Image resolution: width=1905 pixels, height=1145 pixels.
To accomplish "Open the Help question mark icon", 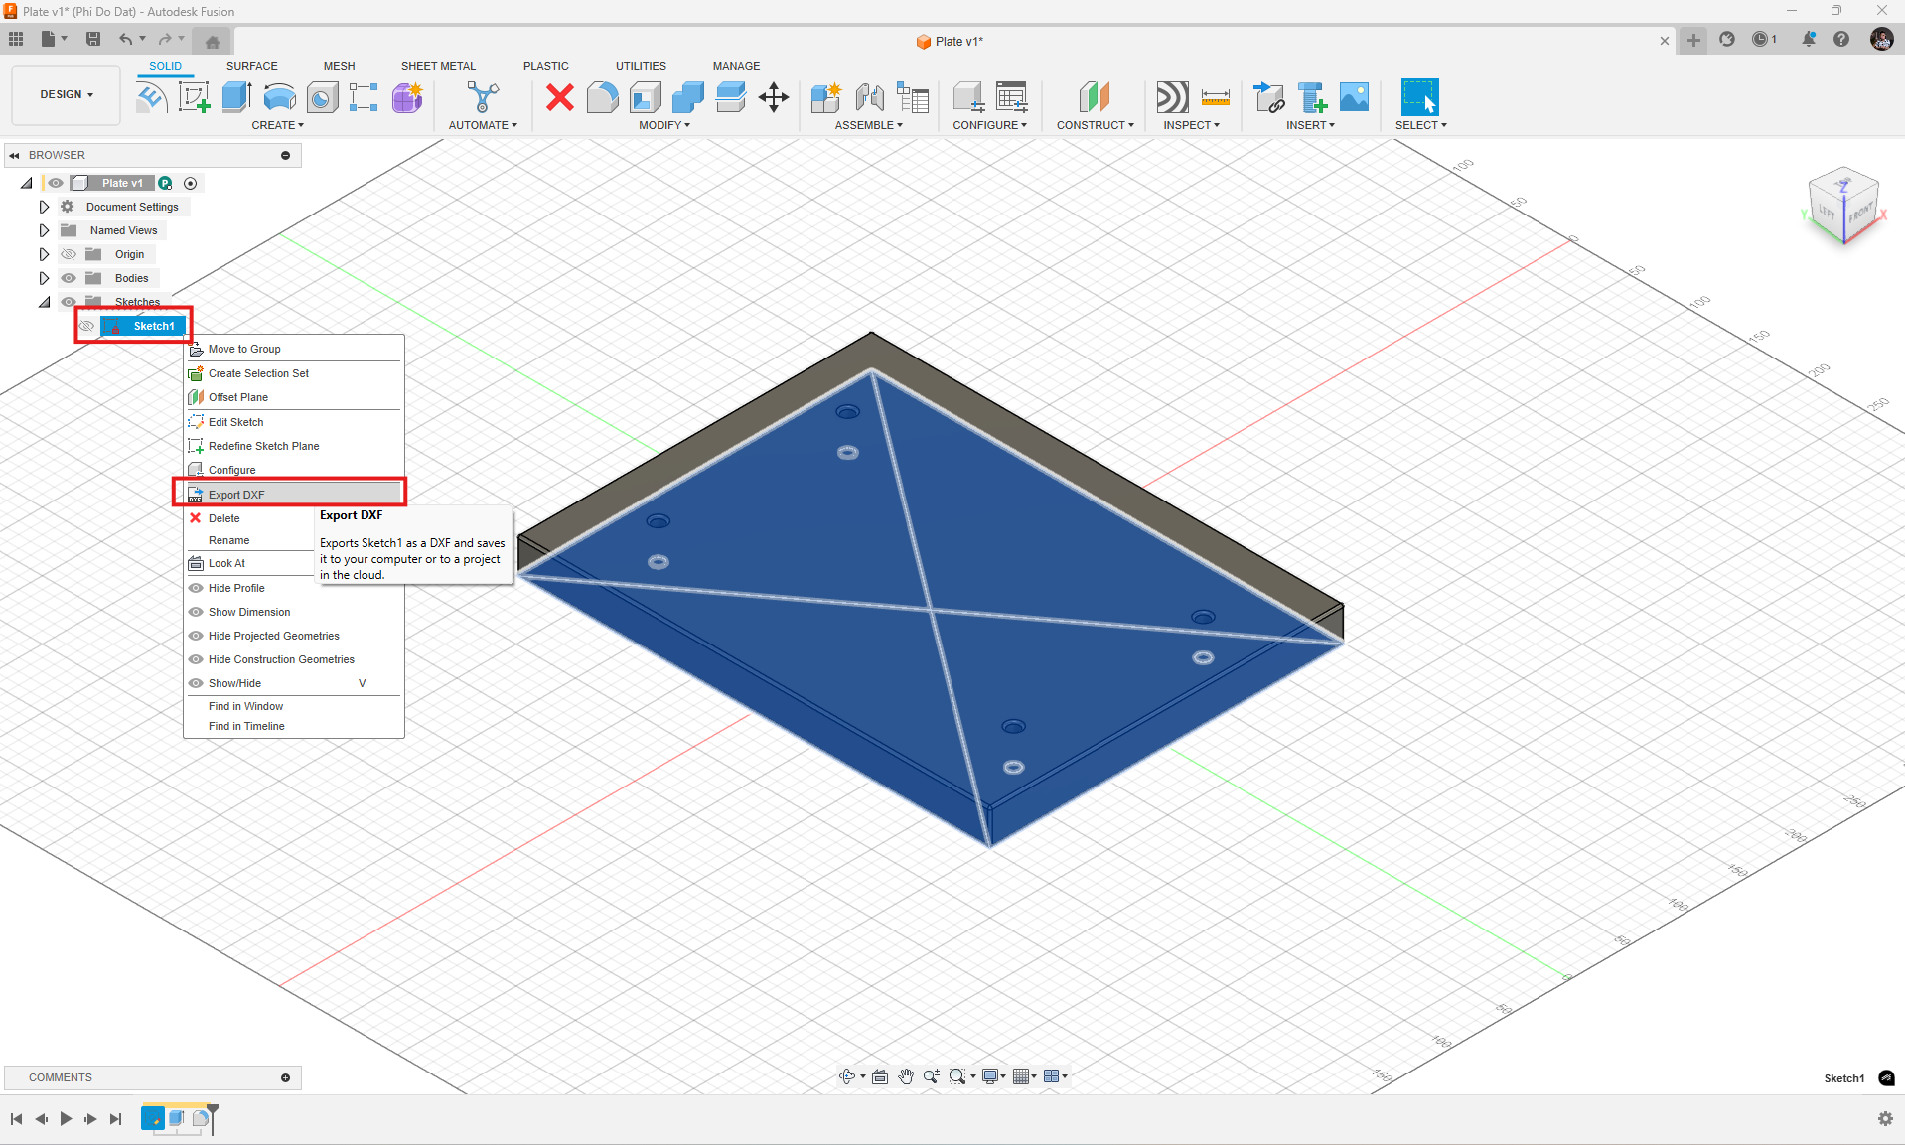I will point(1841,40).
